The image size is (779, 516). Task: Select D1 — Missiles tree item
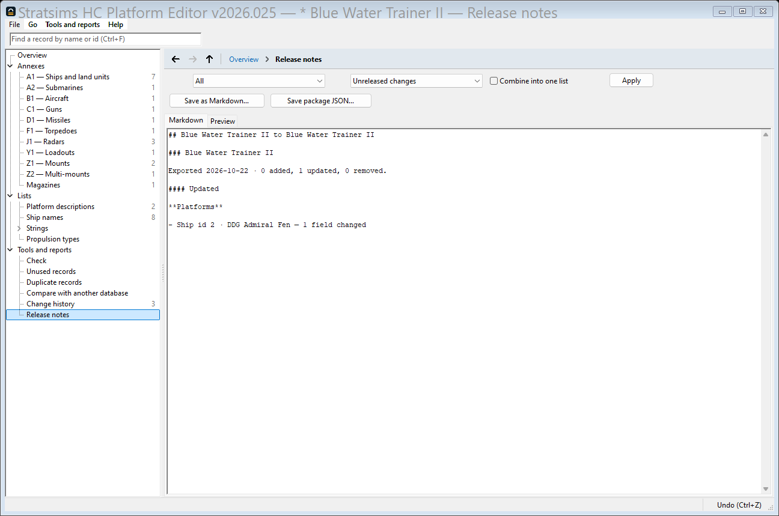click(48, 120)
